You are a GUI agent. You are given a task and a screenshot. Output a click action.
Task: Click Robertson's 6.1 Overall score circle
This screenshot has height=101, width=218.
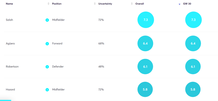[145, 66]
